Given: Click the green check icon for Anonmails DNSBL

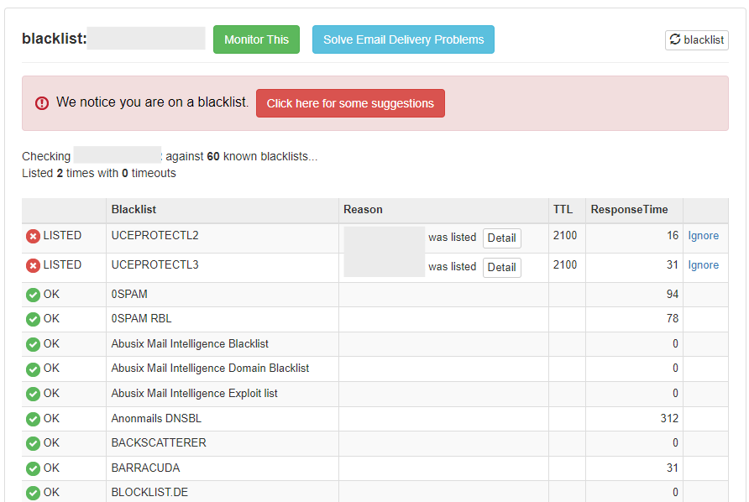Looking at the screenshot, I should (33, 419).
